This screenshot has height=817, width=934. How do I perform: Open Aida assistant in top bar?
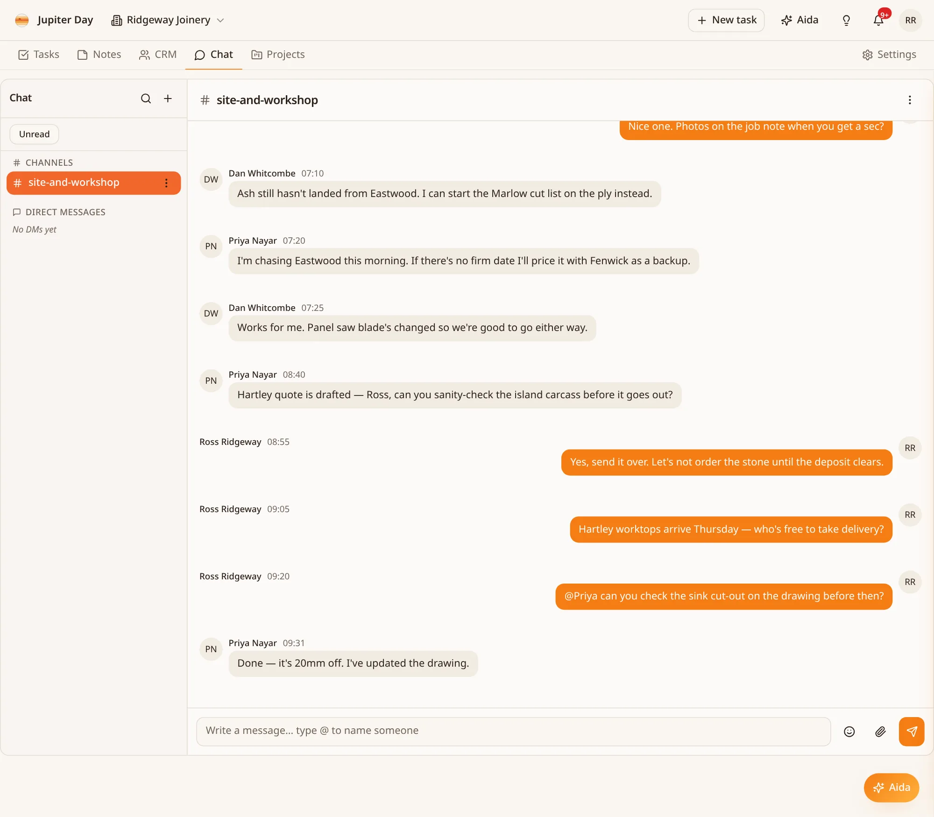pos(800,20)
